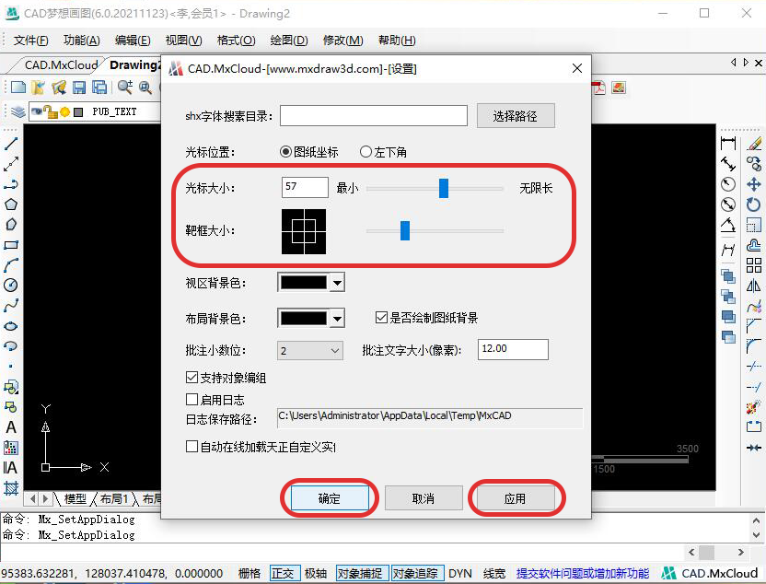
Task: Select the Multiline text tool
Action: click(x=11, y=468)
